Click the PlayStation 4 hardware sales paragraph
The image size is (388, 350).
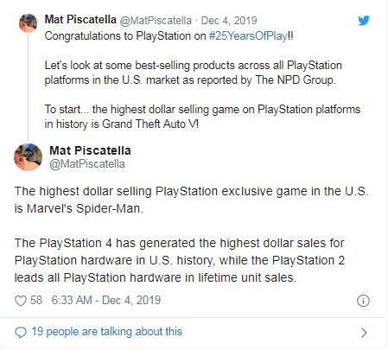pyautogui.click(x=180, y=260)
